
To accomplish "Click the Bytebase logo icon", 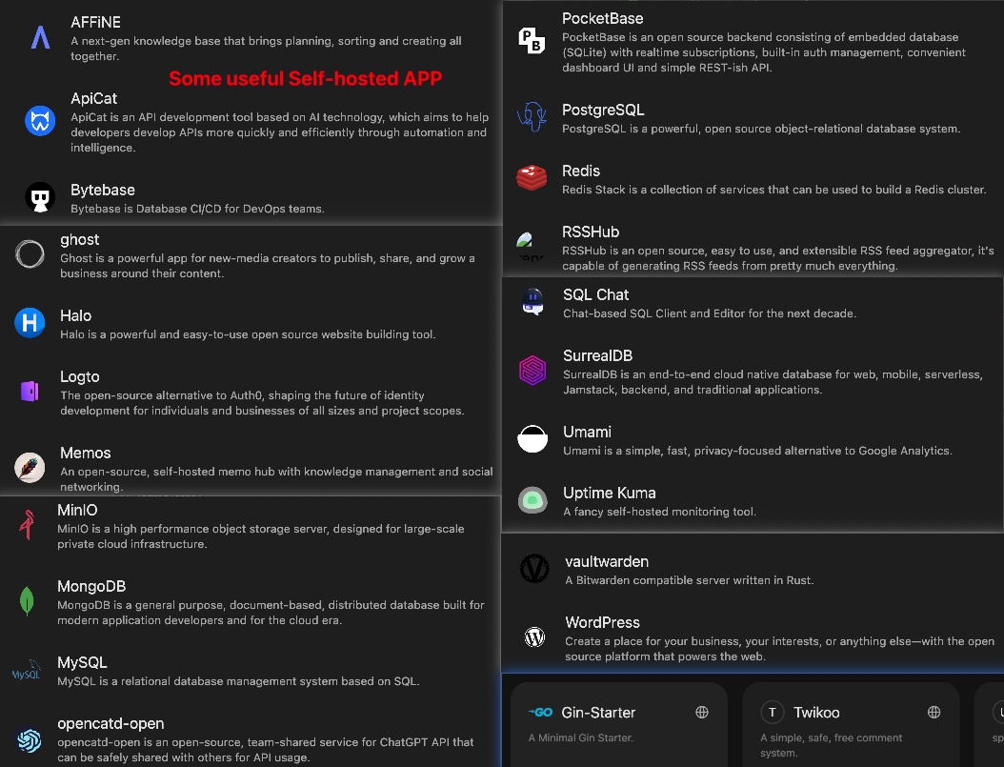I will 40,197.
